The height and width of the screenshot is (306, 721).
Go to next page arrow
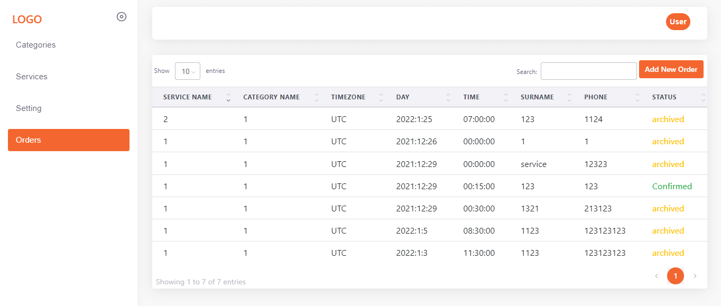(x=695, y=276)
